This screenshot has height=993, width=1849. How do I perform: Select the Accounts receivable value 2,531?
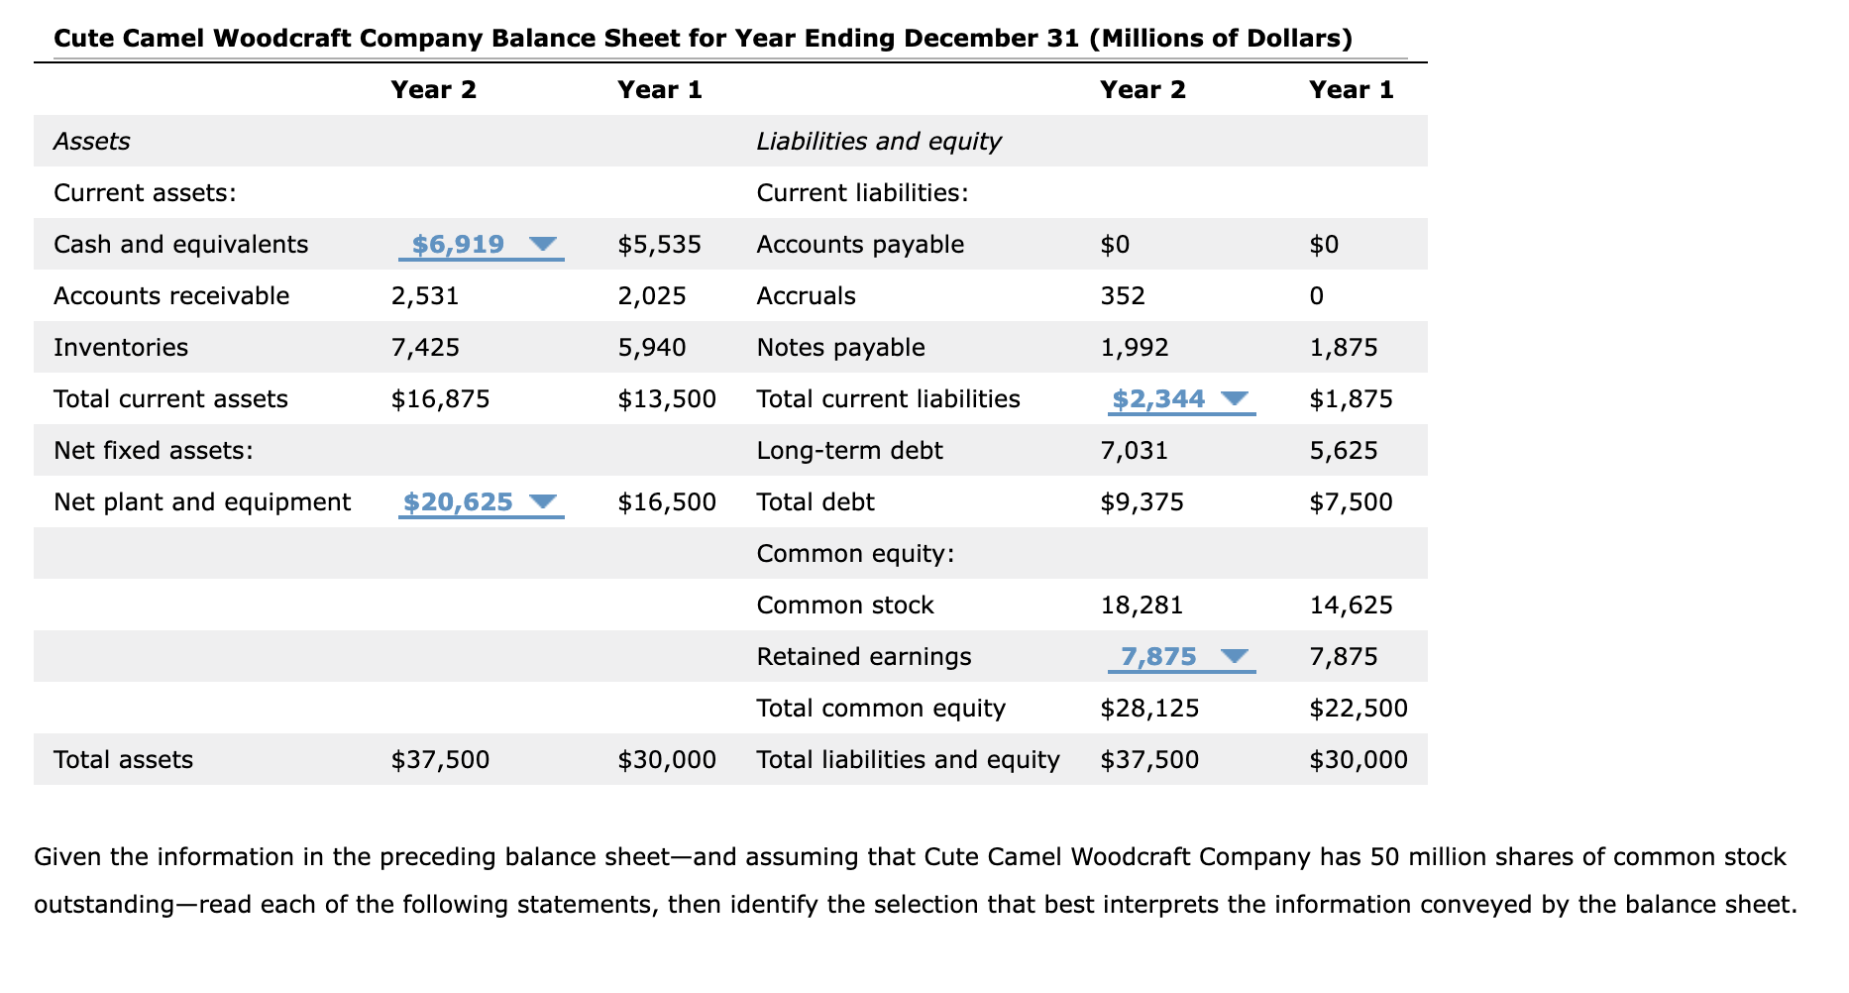coord(424,295)
